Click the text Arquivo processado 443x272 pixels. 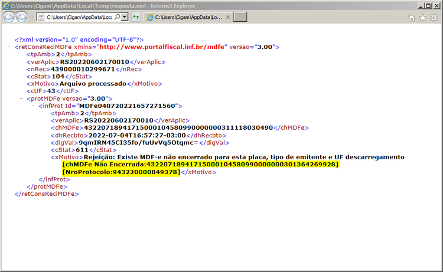pyautogui.click(x=93, y=84)
